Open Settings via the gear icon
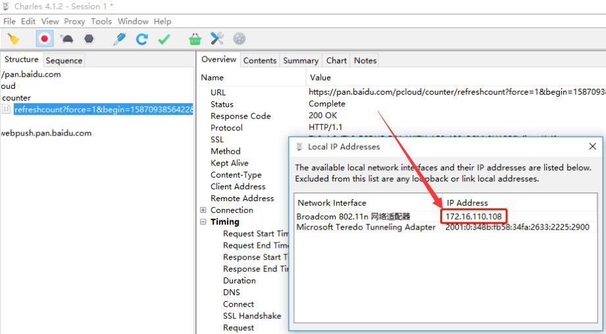Screen dimensions: 606x334 click(240, 39)
